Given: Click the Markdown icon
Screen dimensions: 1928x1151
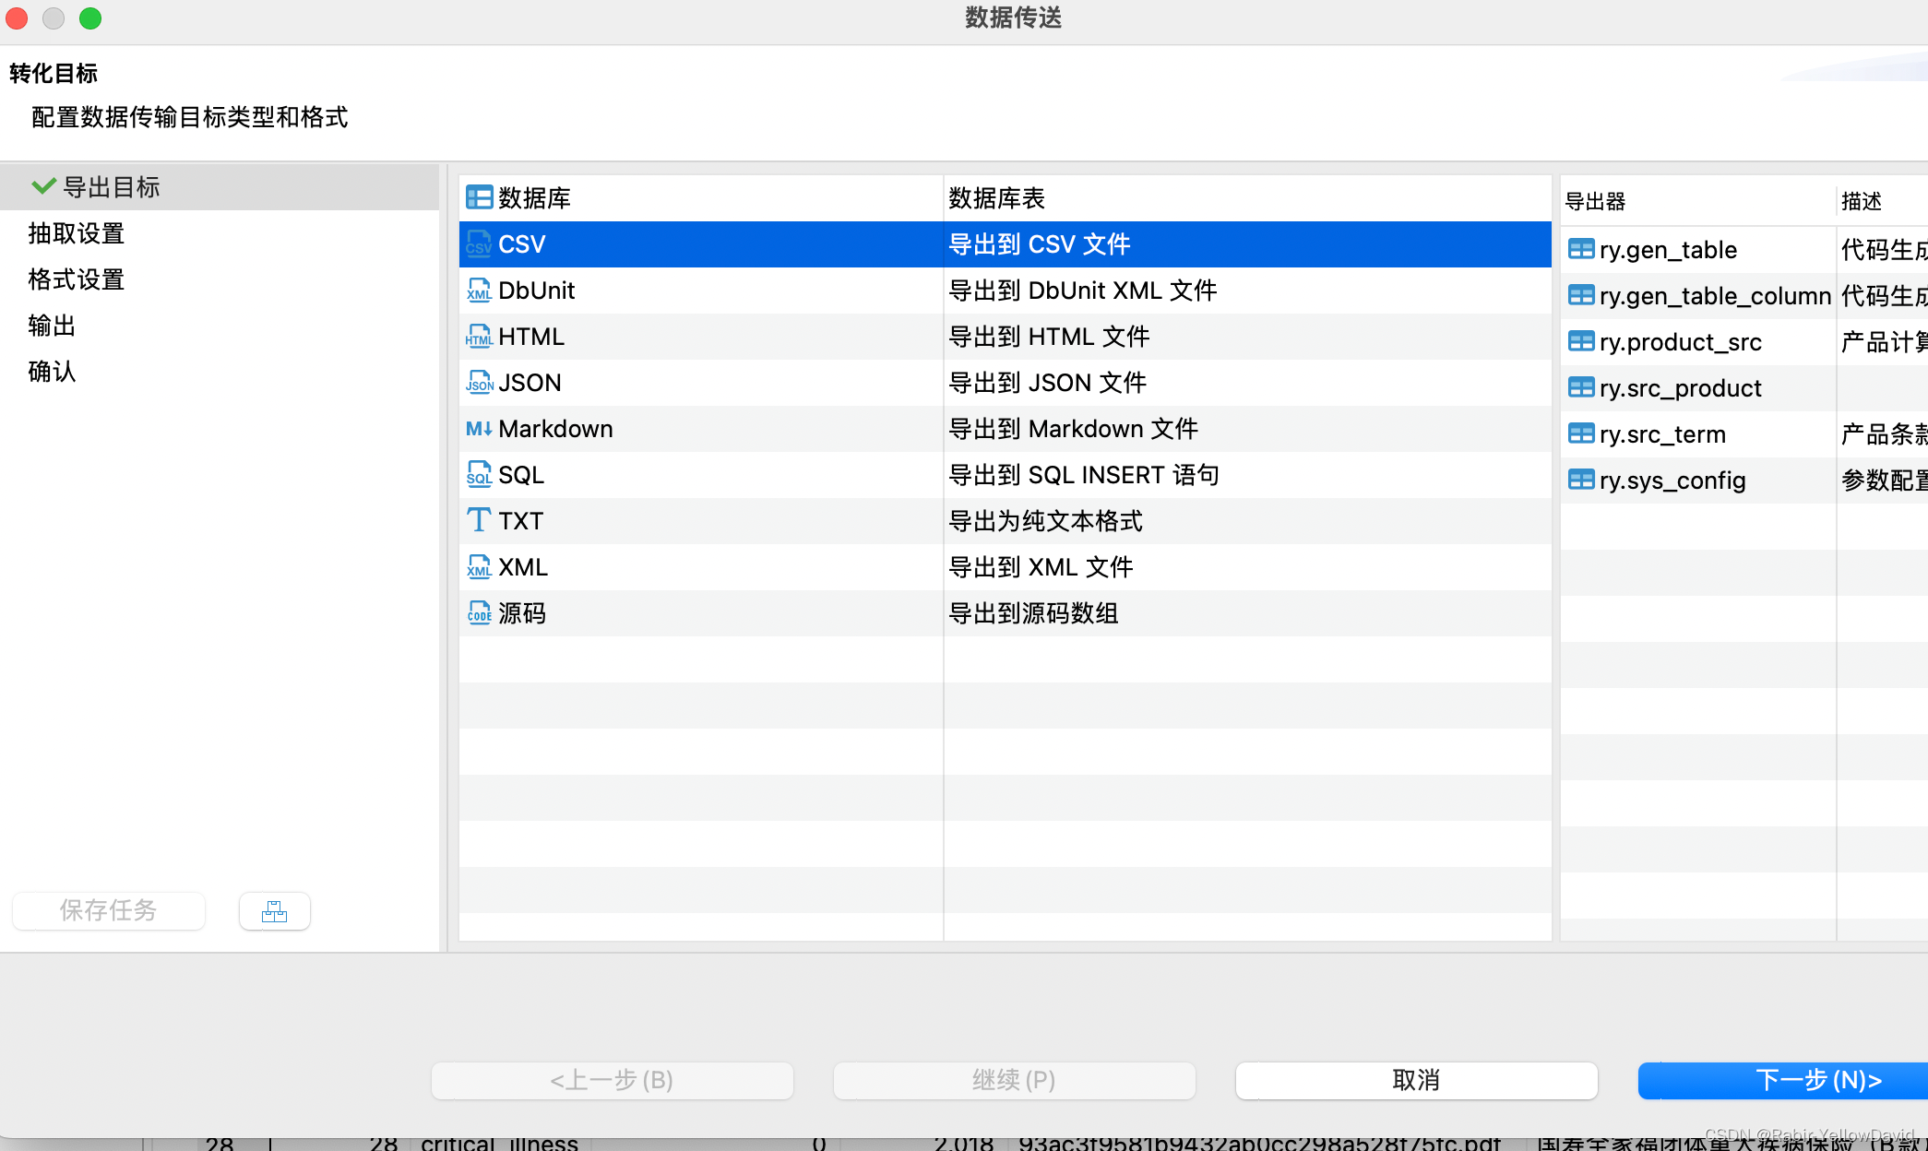Looking at the screenshot, I should [x=479, y=428].
